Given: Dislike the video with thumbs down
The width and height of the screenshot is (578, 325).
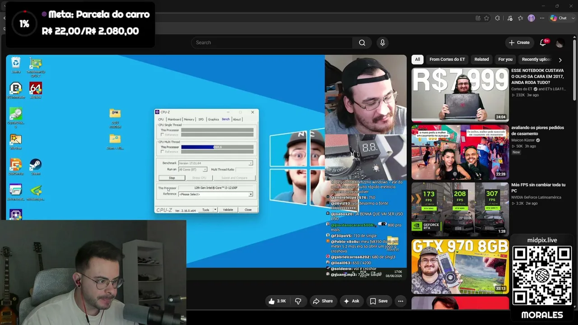Looking at the screenshot, I should (298, 301).
